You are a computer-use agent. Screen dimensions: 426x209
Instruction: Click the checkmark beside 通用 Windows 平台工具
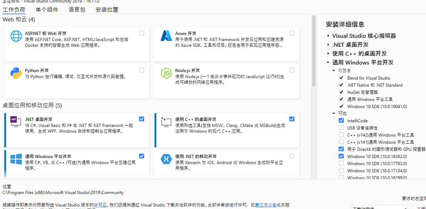(341, 99)
